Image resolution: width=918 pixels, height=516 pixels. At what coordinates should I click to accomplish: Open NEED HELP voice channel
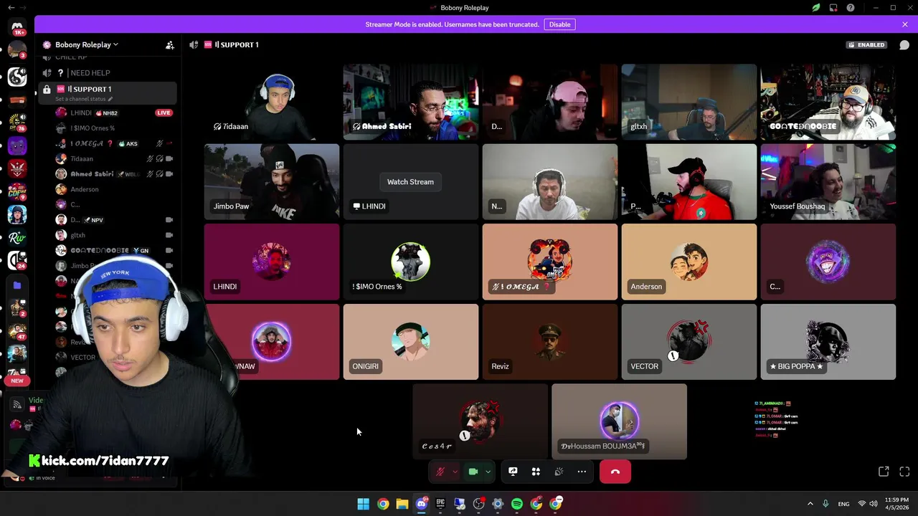point(108,73)
